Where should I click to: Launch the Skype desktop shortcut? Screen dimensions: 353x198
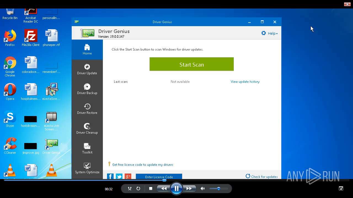coord(10,119)
